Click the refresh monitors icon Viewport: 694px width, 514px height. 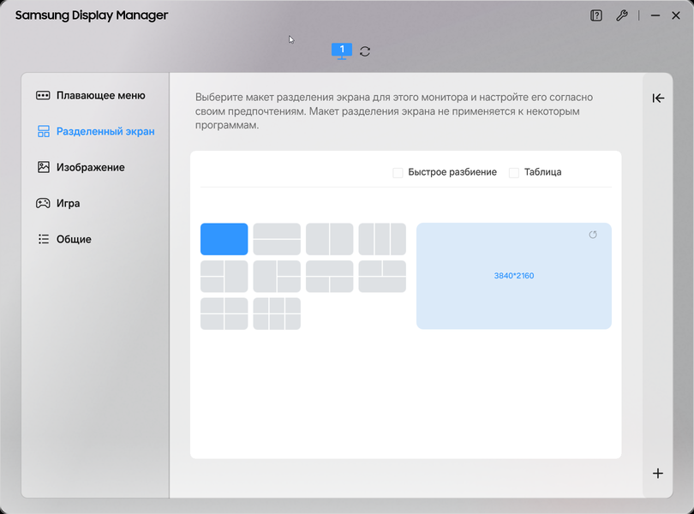click(365, 51)
